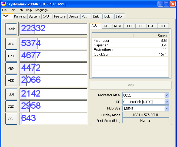The height and width of the screenshot is (147, 177).
Task: Select the QuickSort row
Action: [x=130, y=54]
